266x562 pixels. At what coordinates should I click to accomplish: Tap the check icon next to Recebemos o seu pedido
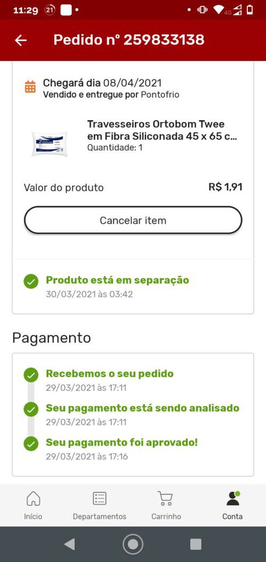[x=31, y=375]
